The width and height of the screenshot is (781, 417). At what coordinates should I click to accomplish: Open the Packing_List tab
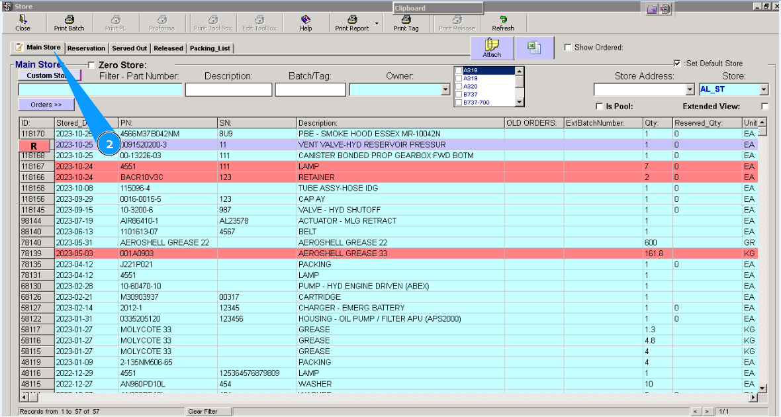coord(209,48)
